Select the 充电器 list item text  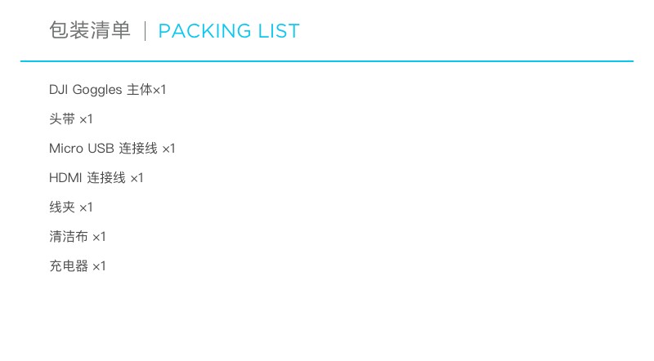coord(69,266)
